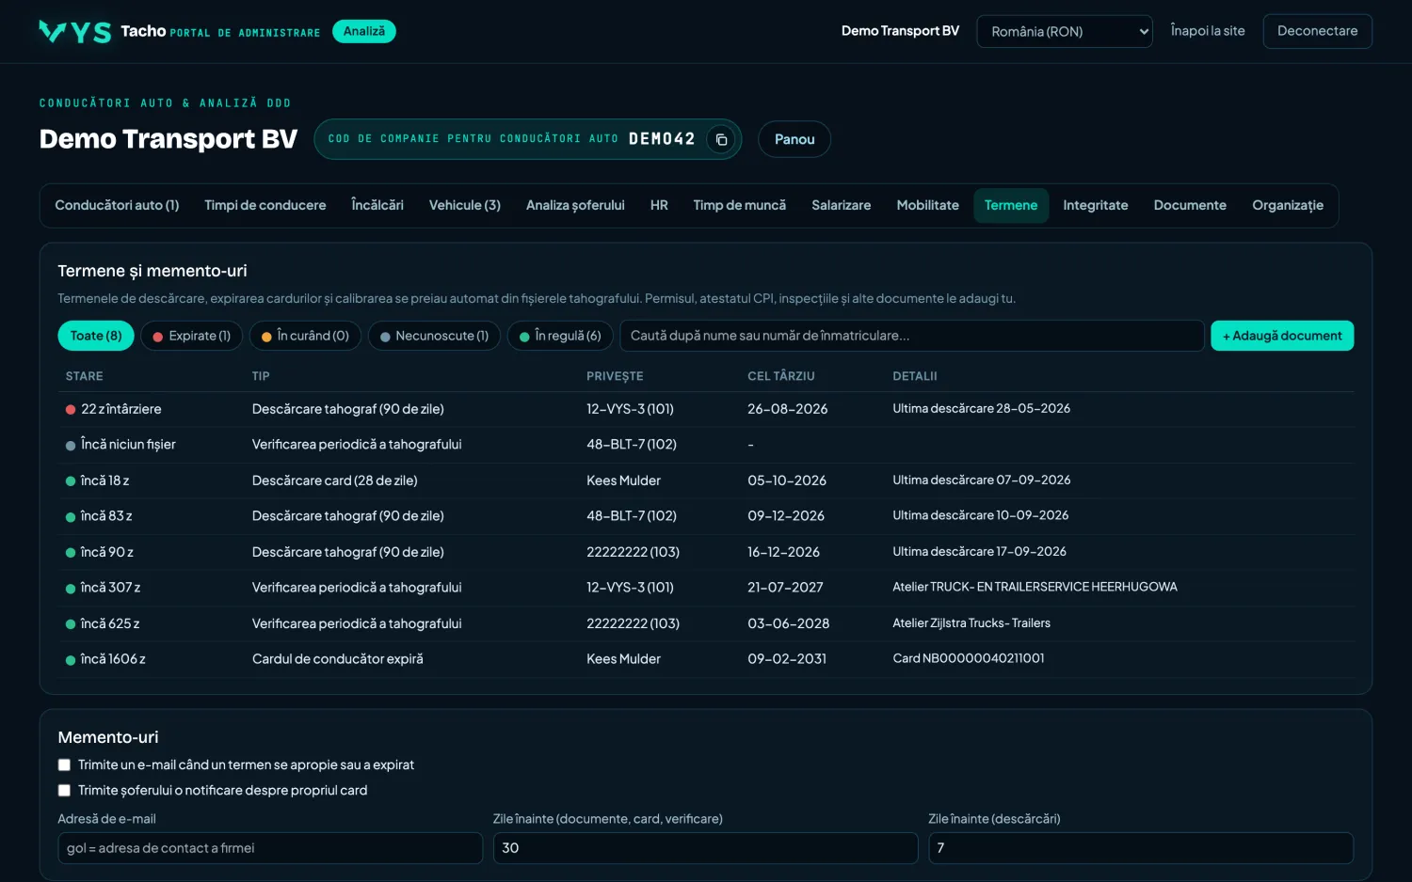This screenshot has height=882, width=1412.
Task: Click the Deconectare button
Action: (x=1317, y=31)
